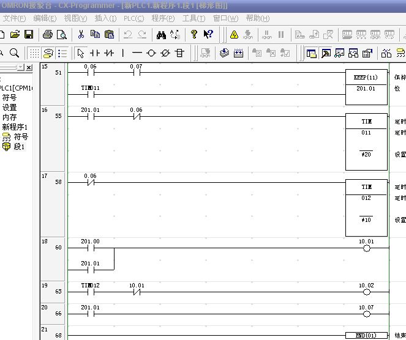Select the KEEP(11) instruction block
This screenshot has width=406, height=340.
pyautogui.click(x=366, y=78)
